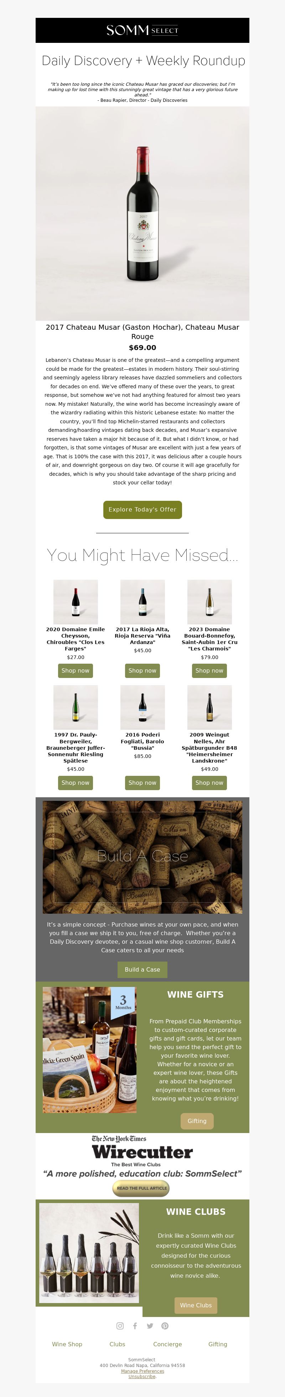Image resolution: width=285 pixels, height=1397 pixels.
Task: Click Explore Today's Offer button
Action: [142, 509]
